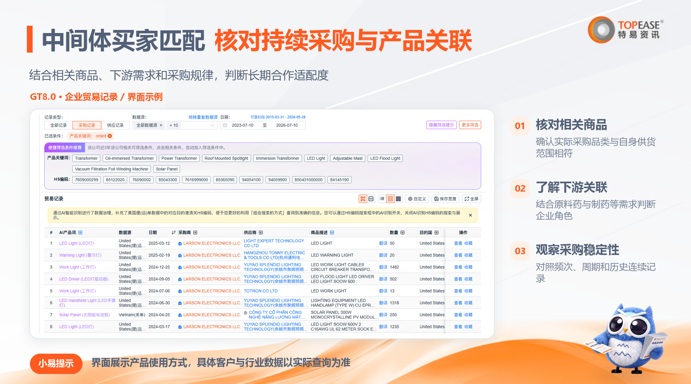
Task: Select the fit-to-frame view icon
Action: tap(363, 199)
